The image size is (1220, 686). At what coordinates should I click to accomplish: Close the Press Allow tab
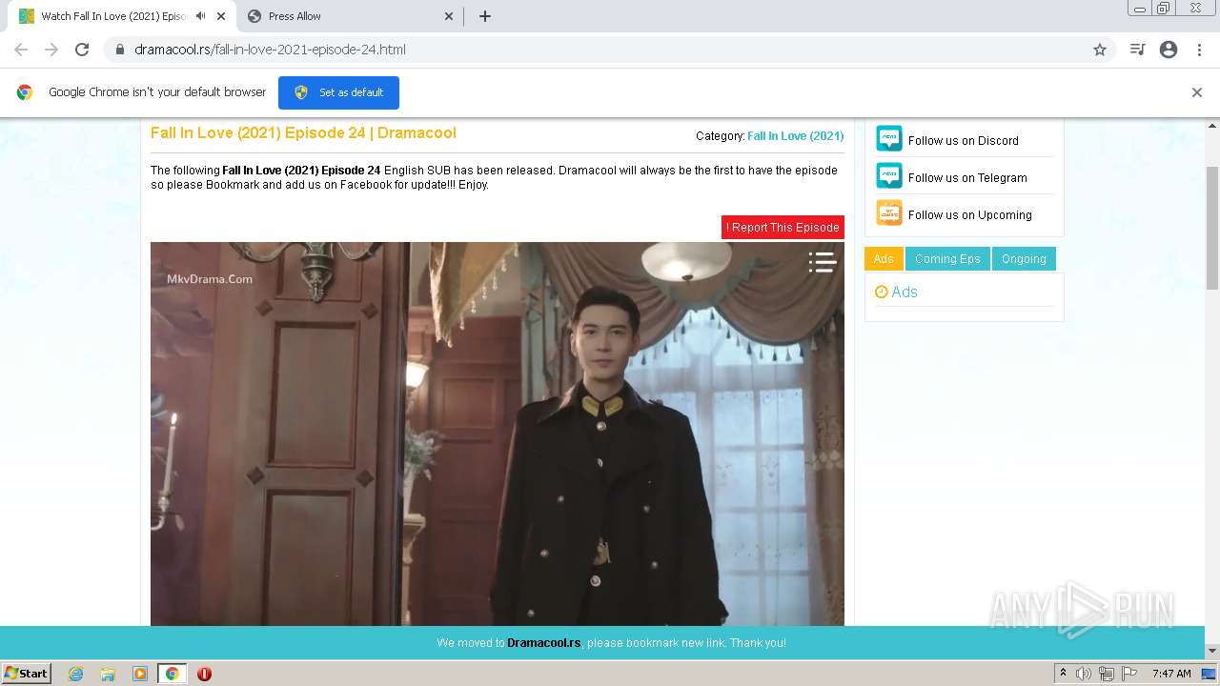tap(449, 16)
